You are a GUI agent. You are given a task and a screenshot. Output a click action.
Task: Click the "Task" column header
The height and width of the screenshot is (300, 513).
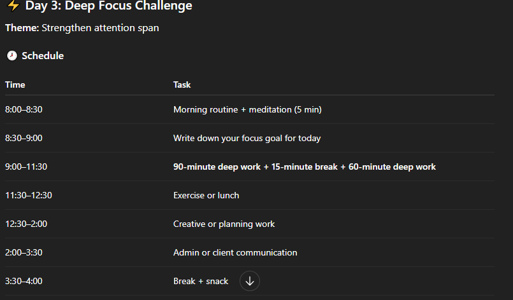click(182, 85)
